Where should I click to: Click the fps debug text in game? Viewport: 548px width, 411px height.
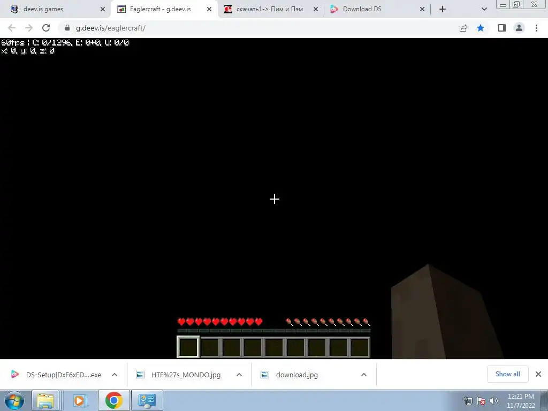(65, 43)
